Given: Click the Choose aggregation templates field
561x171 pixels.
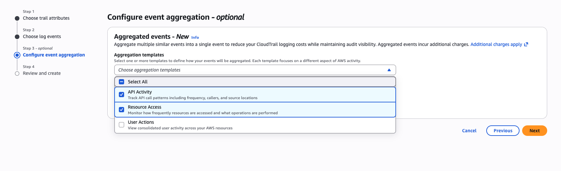Looking at the screenshot, I should 250,70.
